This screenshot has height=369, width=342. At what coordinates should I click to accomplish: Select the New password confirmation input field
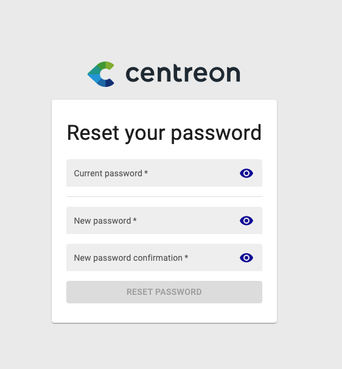pyautogui.click(x=164, y=258)
